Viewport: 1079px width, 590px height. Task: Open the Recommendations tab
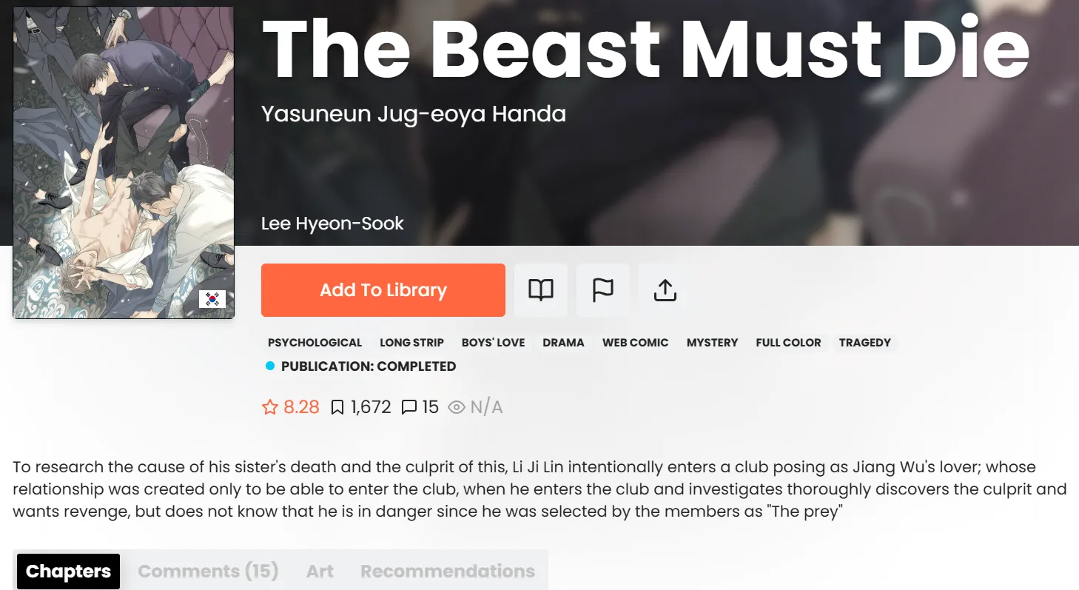[x=448, y=571]
